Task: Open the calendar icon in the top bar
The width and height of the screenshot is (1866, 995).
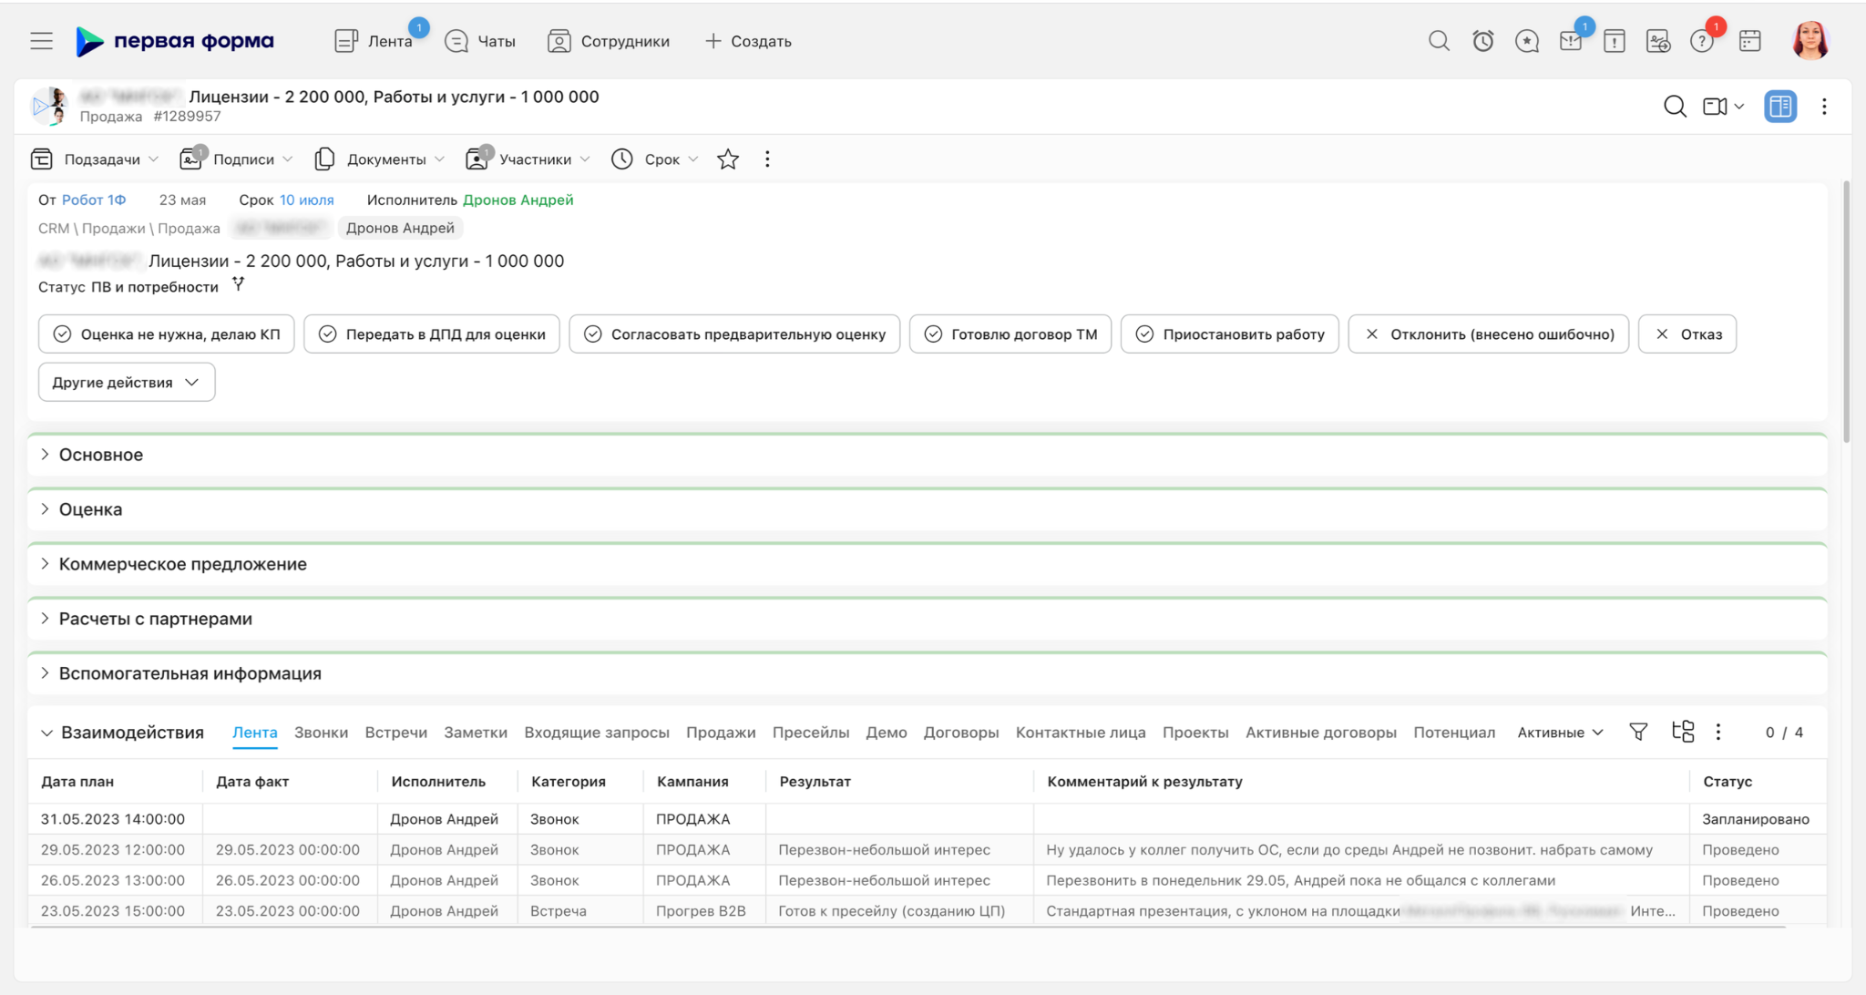Action: (1749, 40)
